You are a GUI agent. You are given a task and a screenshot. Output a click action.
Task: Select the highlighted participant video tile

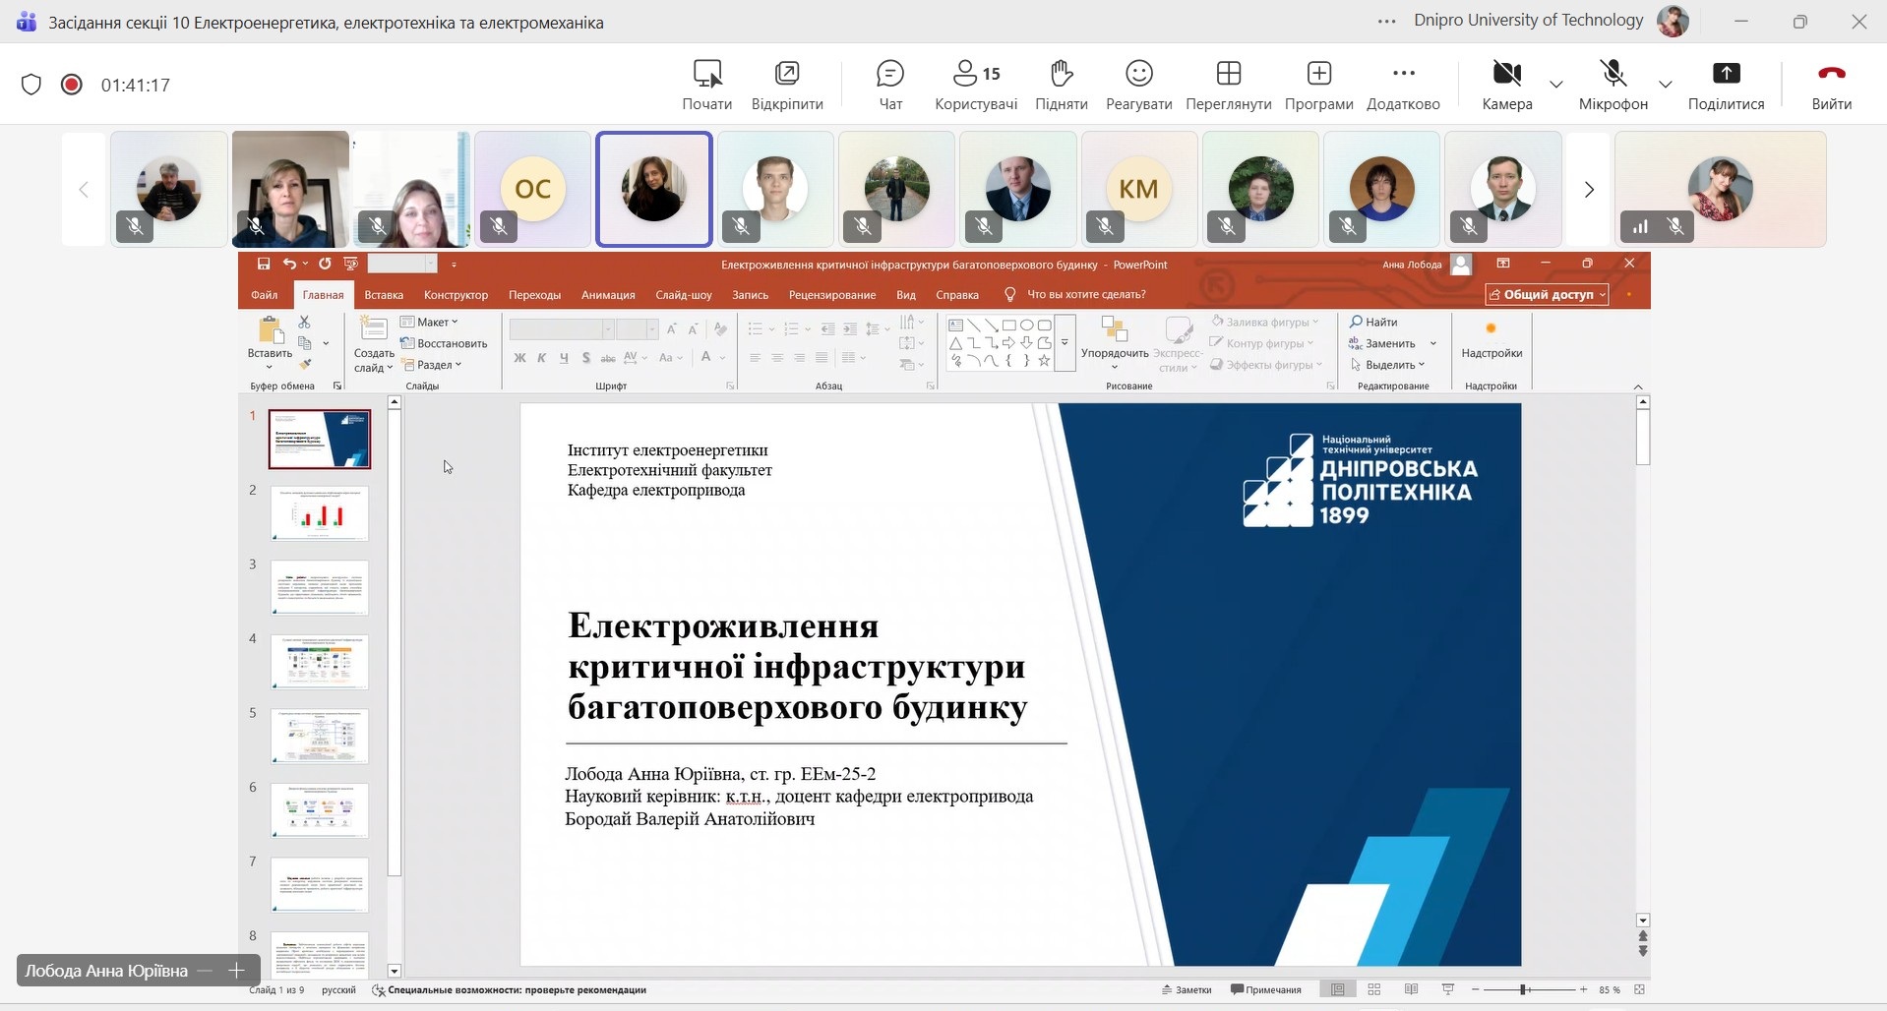654,189
